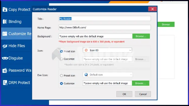Click the Hide Files crossed-eye icon
The height and width of the screenshot is (106, 189).
(5, 46)
